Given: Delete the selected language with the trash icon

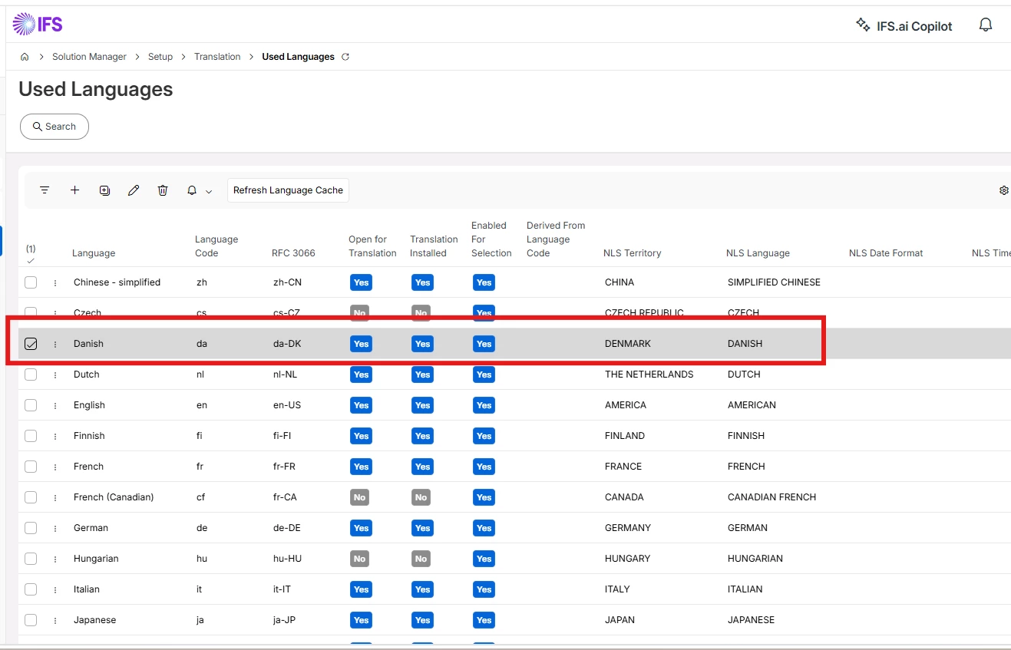Looking at the screenshot, I should click(163, 190).
